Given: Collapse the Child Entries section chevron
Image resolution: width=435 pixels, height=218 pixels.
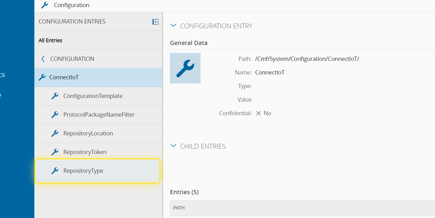Looking at the screenshot, I should [173, 146].
